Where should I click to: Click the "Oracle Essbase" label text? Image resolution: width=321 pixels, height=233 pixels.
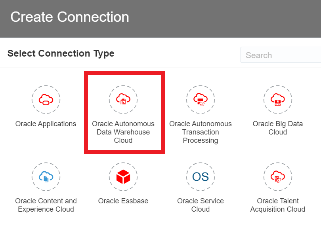click(123, 201)
